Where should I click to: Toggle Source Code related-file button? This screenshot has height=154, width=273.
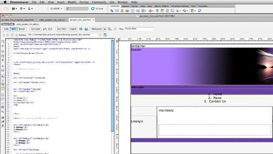click(8, 24)
